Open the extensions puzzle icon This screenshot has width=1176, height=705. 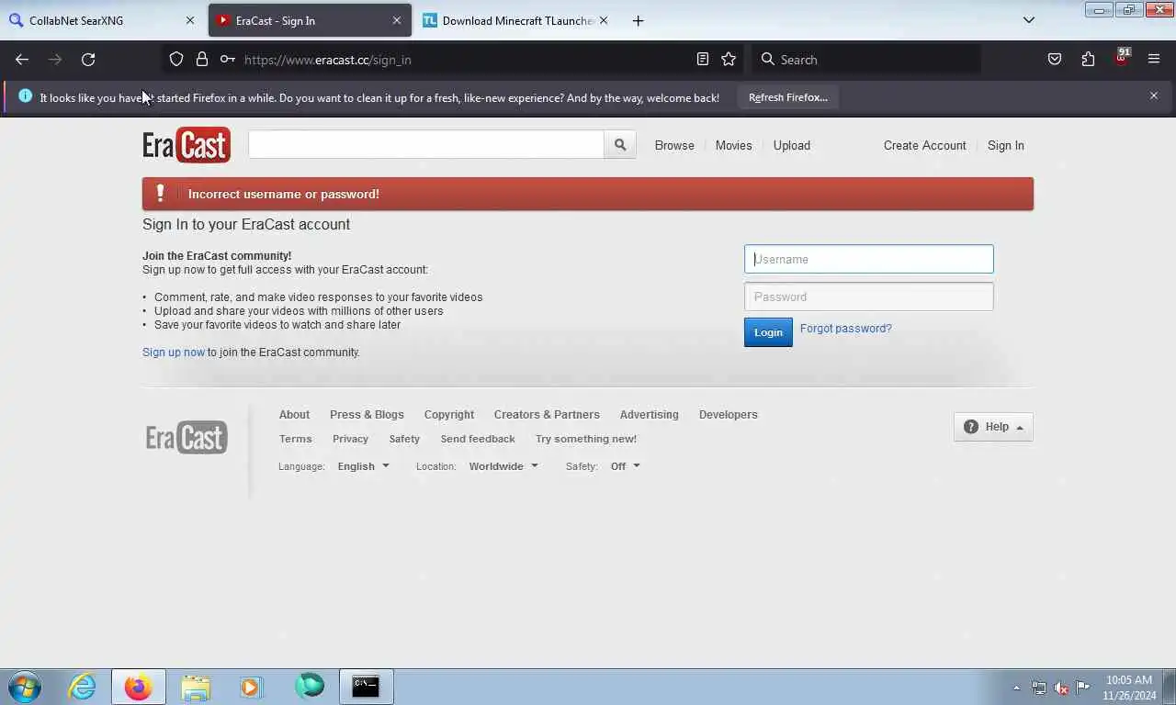(x=1088, y=59)
